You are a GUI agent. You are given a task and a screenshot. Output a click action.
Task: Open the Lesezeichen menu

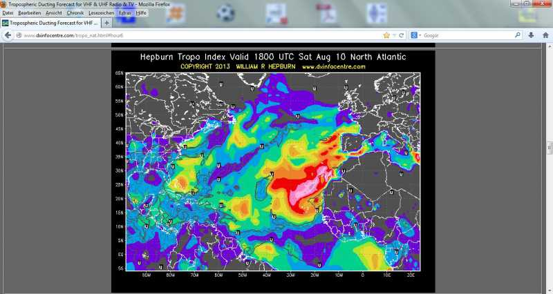pyautogui.click(x=101, y=13)
